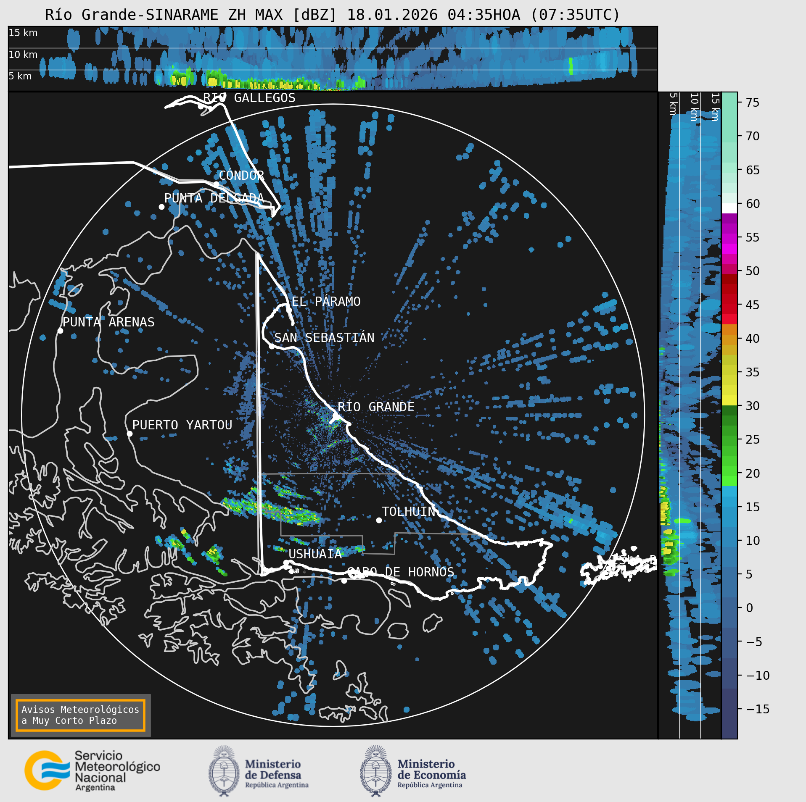Click colorbar tick label 0
Image resolution: width=806 pixels, height=802 pixels.
749,608
